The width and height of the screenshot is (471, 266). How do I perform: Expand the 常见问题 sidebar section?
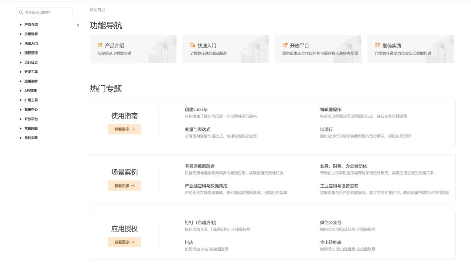click(20, 128)
